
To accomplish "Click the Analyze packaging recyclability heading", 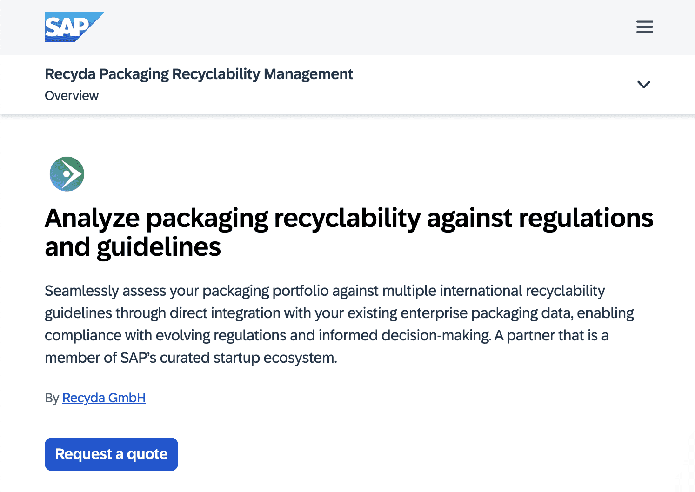I will coord(349,233).
